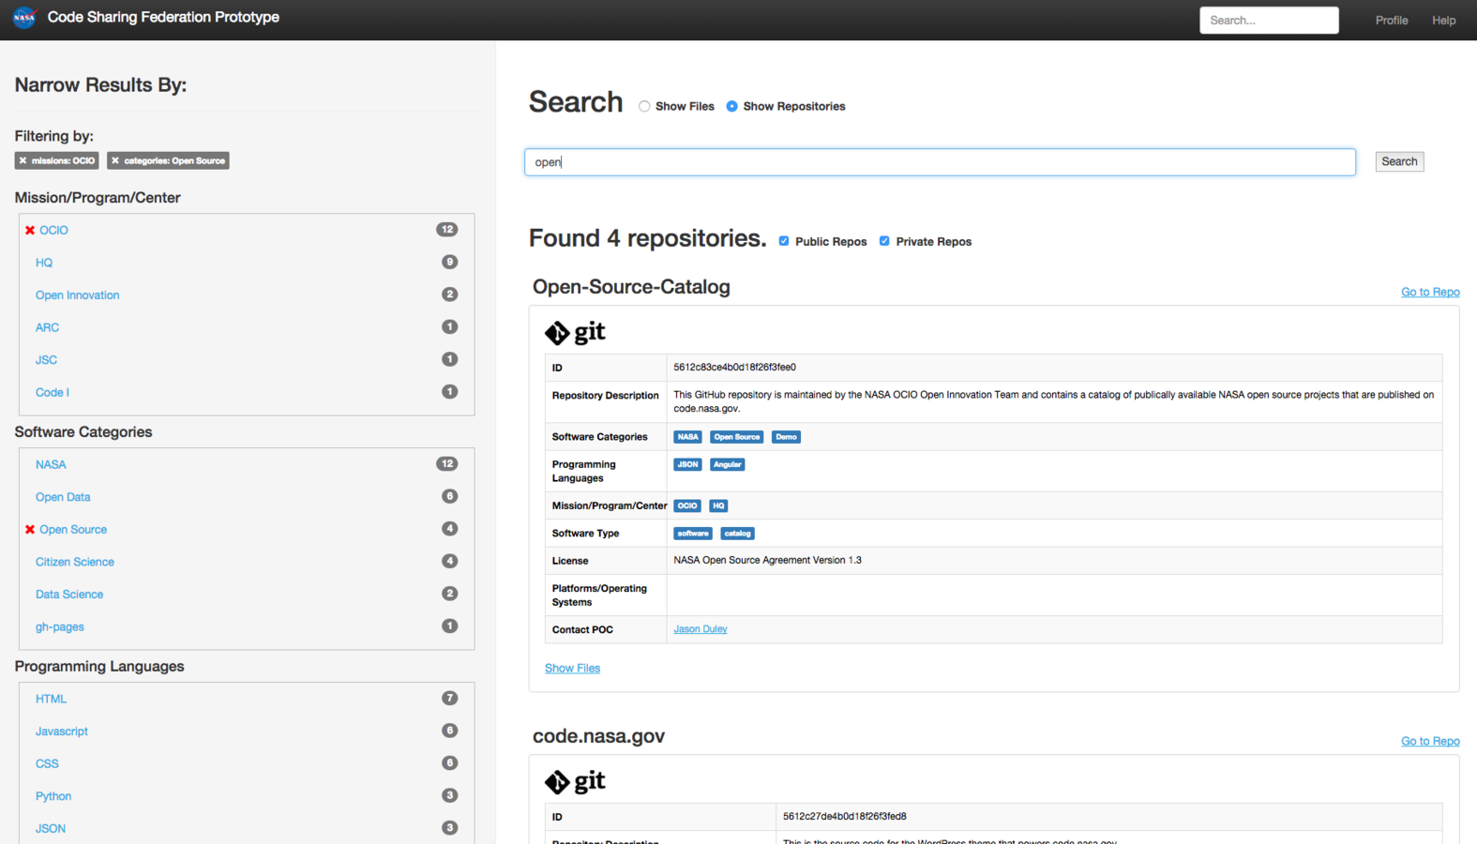The image size is (1477, 844).
Task: Click the HQ tag in Mission/Program/Center row
Action: [718, 505]
